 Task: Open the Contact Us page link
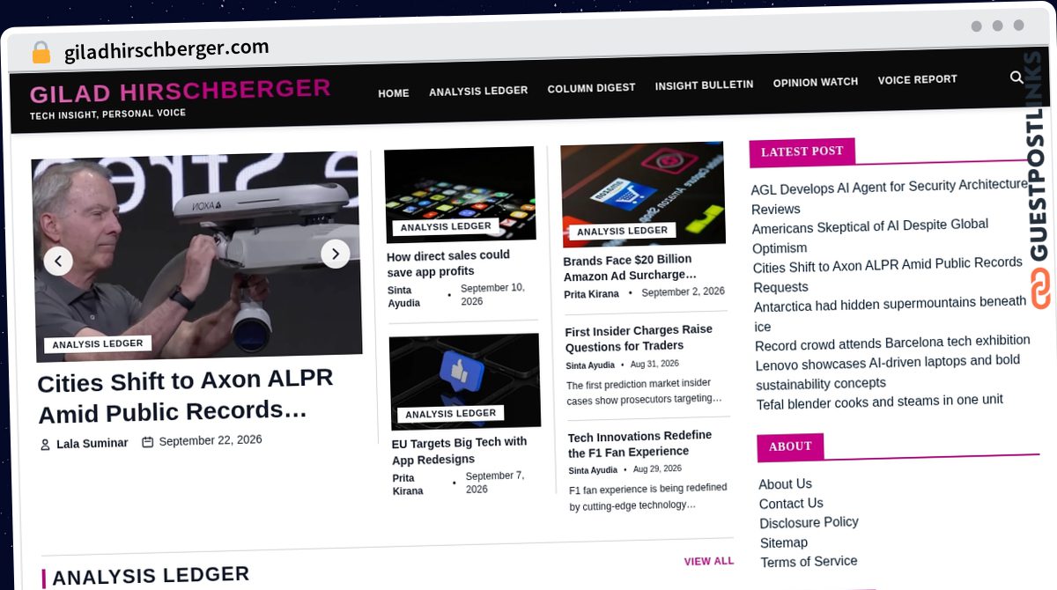tap(791, 504)
